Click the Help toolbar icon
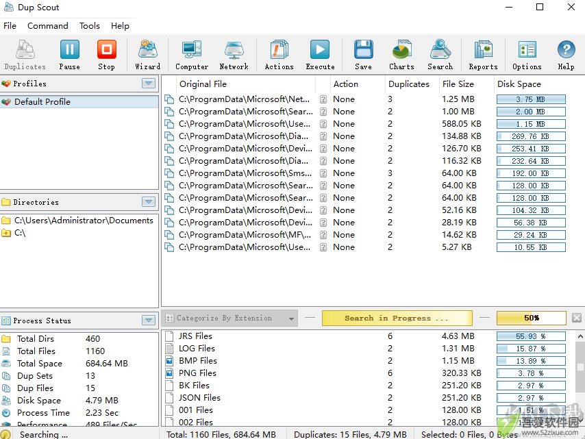 pos(566,55)
